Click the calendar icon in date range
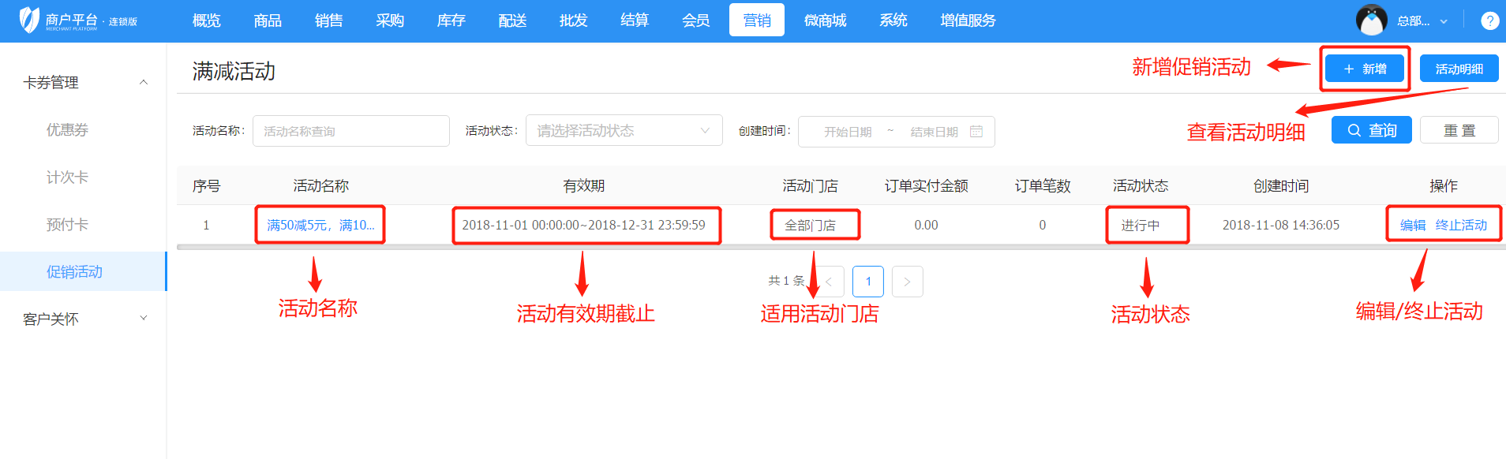Screen dimensions: 1506x459 coord(976,131)
